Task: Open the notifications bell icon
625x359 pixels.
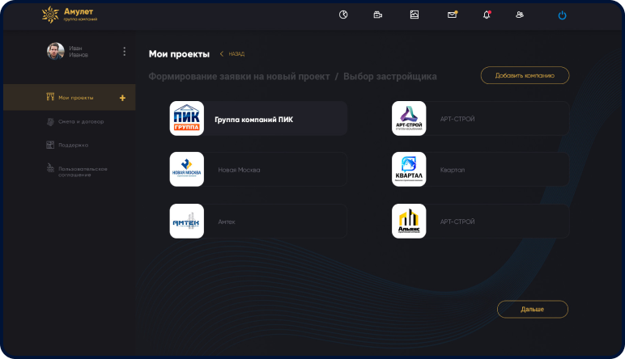Action: 487,15
